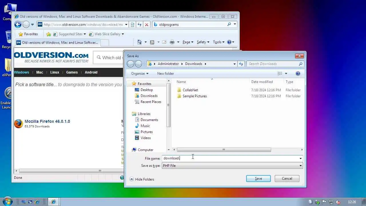Go back in Internet Explorer

pos(18,25)
